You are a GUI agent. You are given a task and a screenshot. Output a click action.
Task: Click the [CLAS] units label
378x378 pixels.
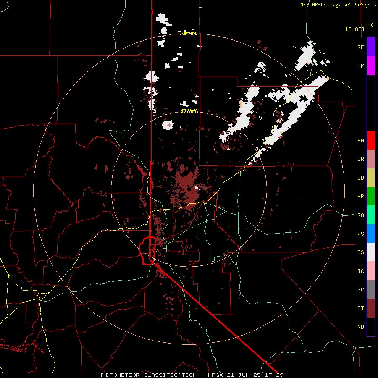coord(355,29)
